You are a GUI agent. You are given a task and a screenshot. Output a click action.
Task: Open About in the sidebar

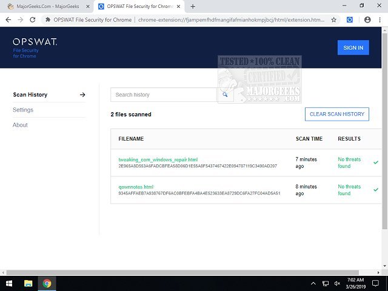(20, 125)
